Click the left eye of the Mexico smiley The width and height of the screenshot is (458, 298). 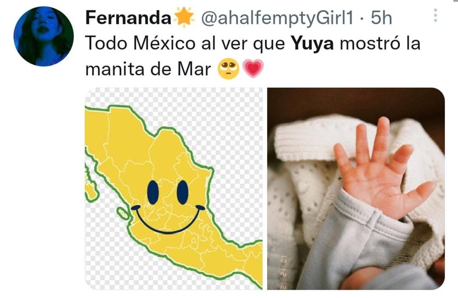click(153, 192)
